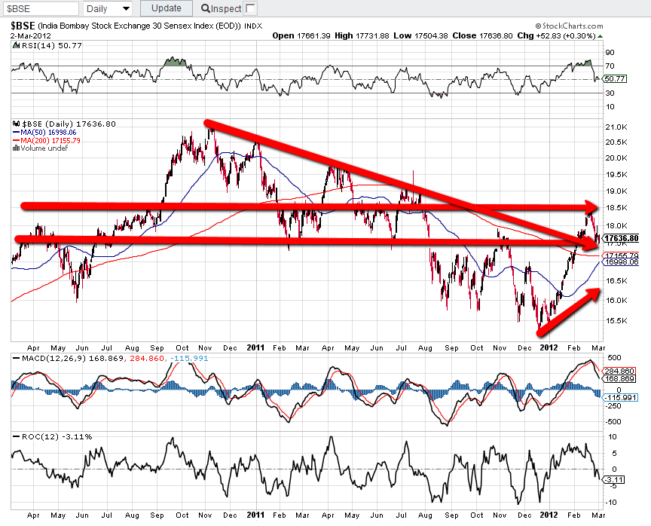Screen dimensions: 651x526
Task: Click the MACD signal value 284.860 tag
Action: coord(619,372)
